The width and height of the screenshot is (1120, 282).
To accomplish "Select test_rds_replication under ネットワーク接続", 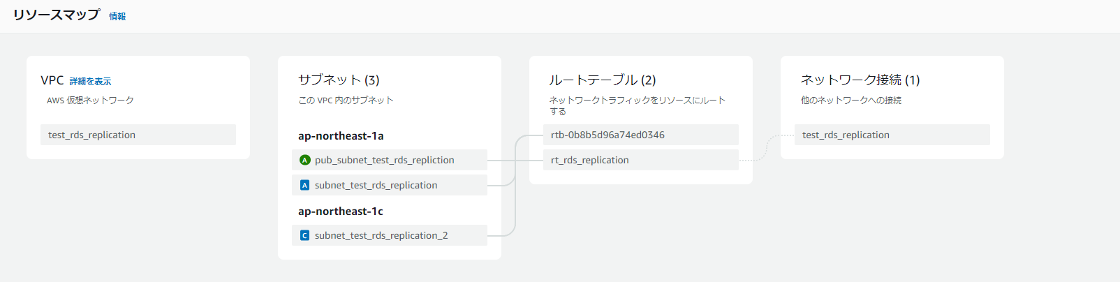I will pyautogui.click(x=846, y=135).
